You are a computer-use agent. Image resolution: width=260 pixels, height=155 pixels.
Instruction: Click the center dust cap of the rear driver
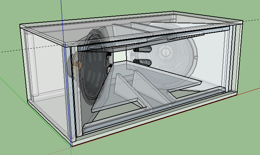click(x=166, y=52)
